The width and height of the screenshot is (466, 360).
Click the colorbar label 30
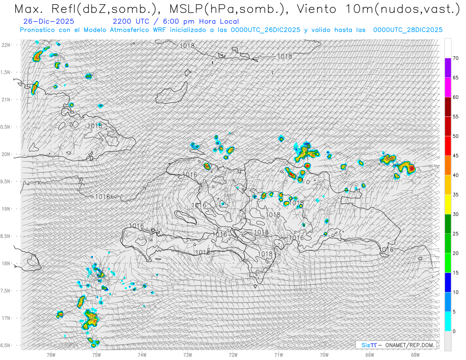456,214
